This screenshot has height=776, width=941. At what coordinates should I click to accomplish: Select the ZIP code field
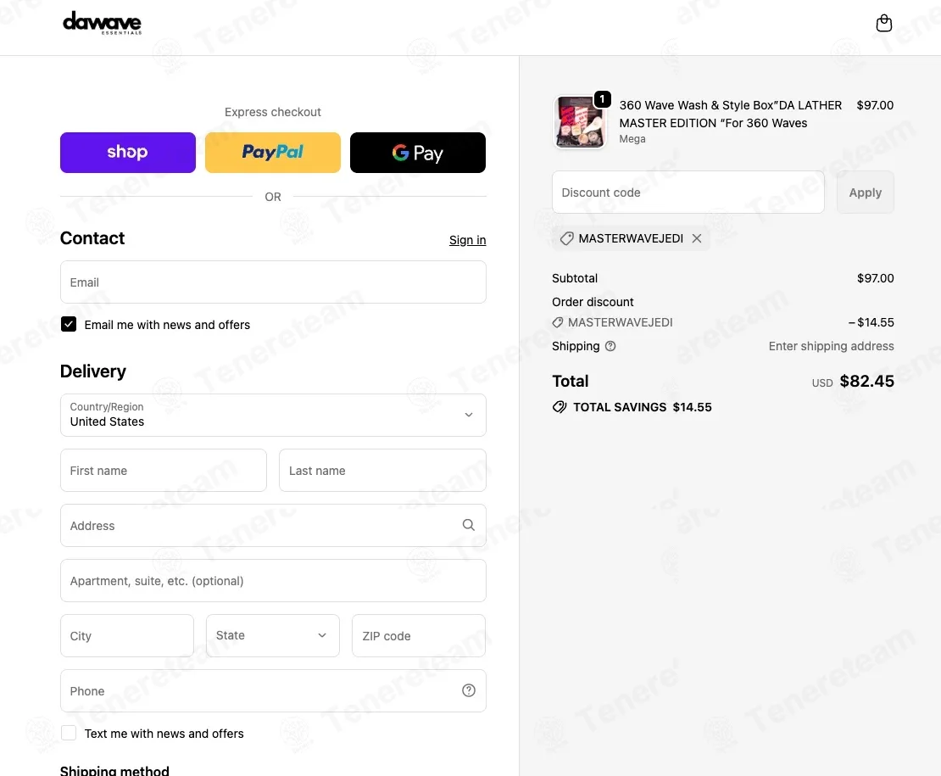point(419,635)
